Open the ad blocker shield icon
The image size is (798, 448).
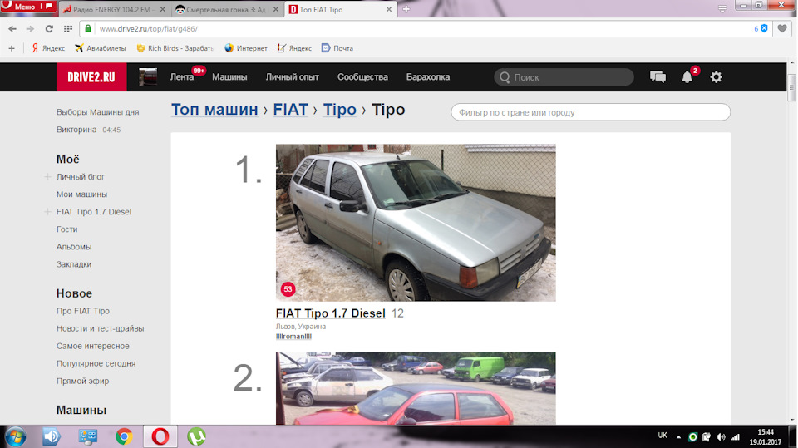pyautogui.click(x=764, y=29)
